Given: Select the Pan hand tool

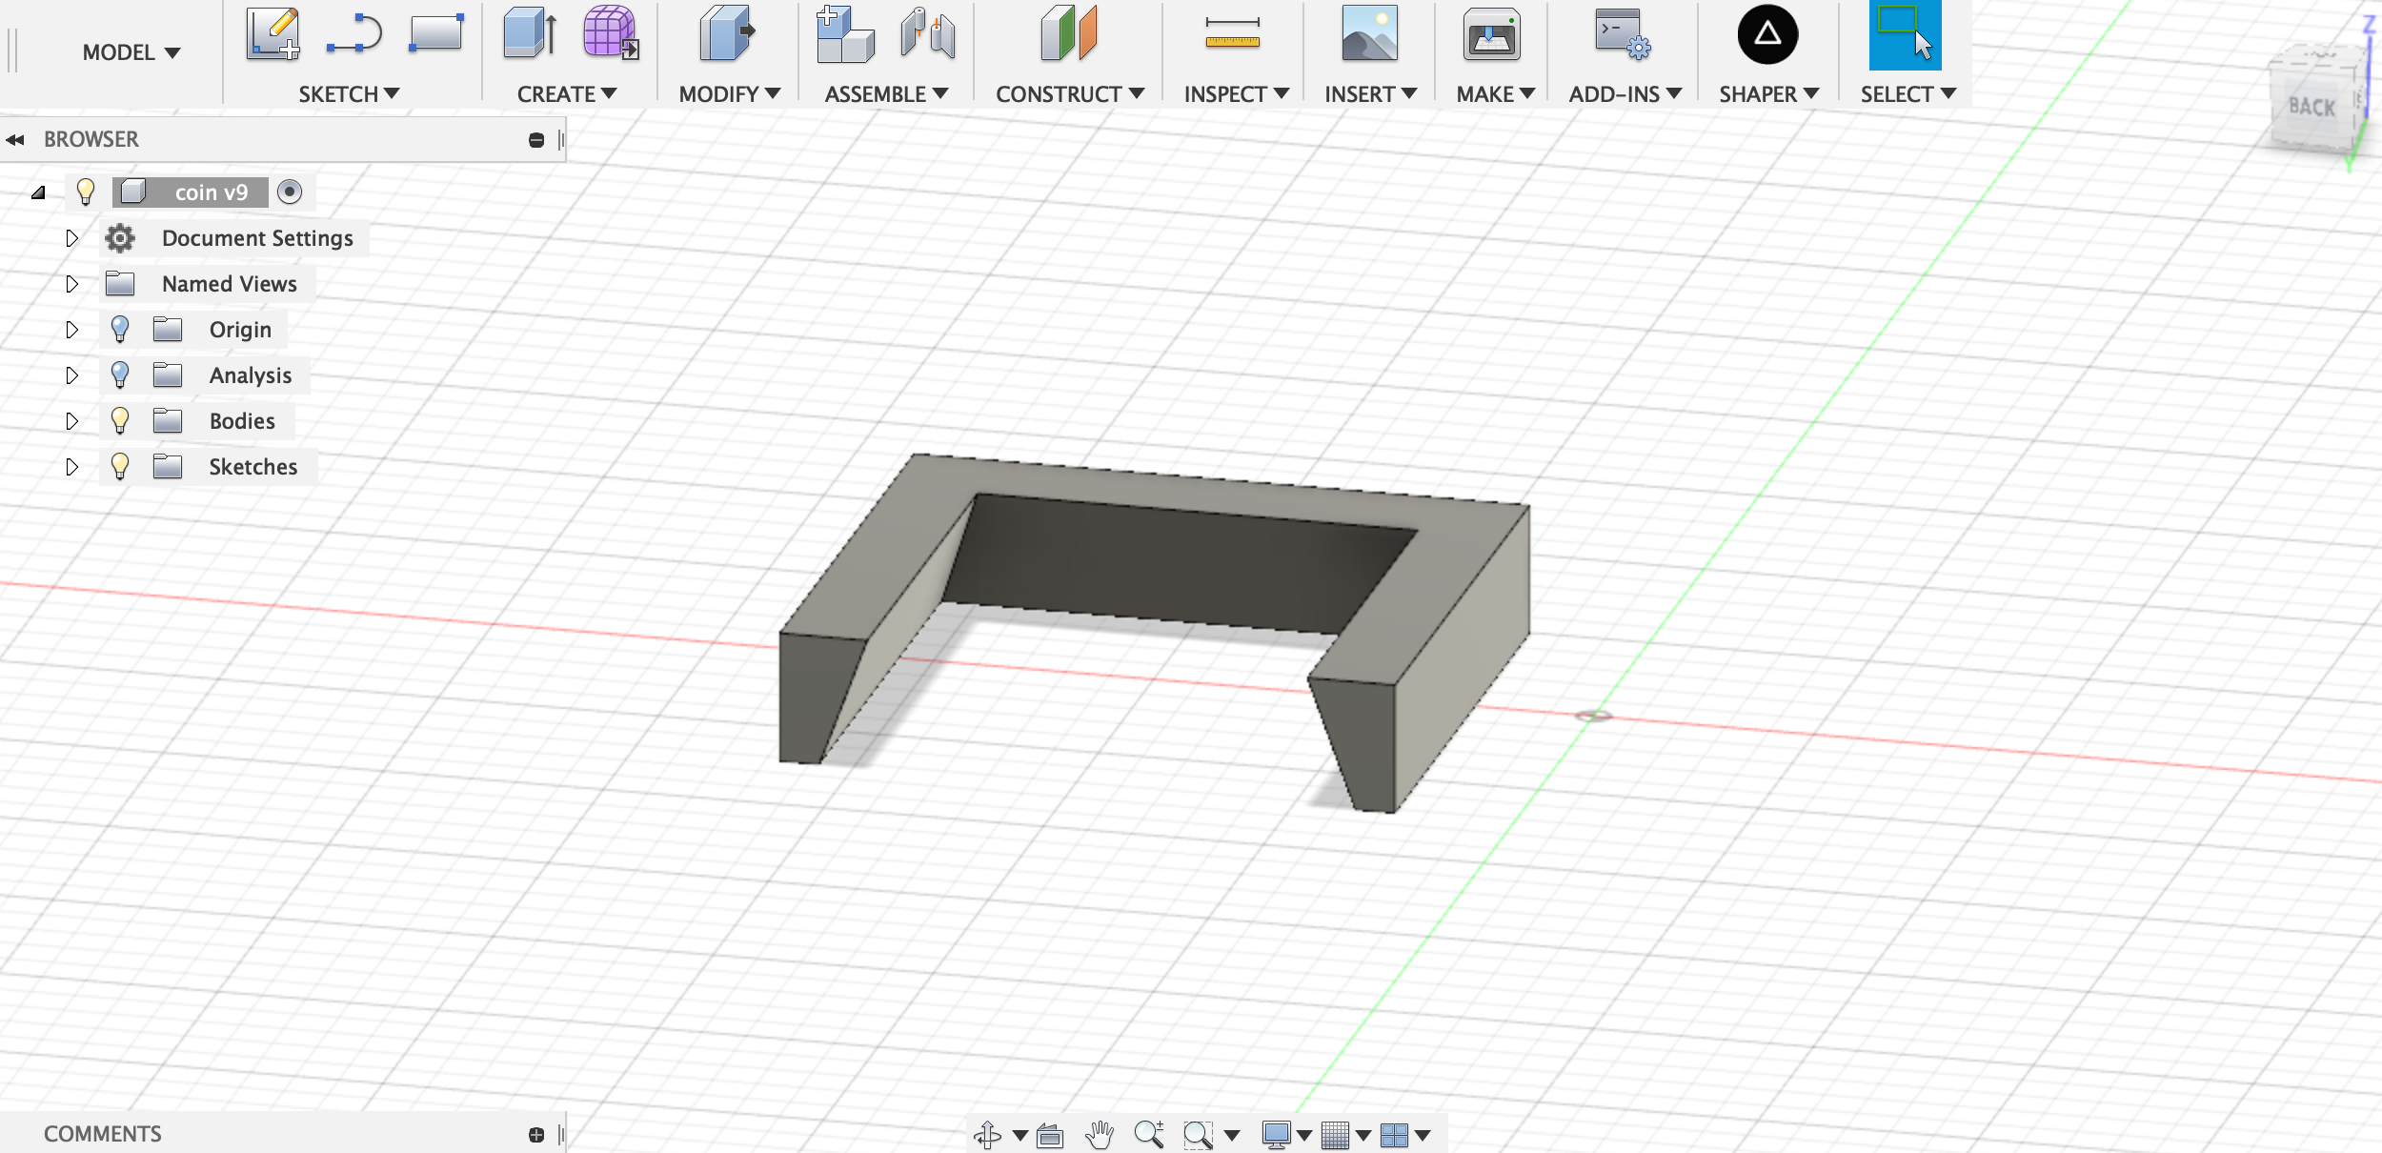Looking at the screenshot, I should point(1100,1134).
